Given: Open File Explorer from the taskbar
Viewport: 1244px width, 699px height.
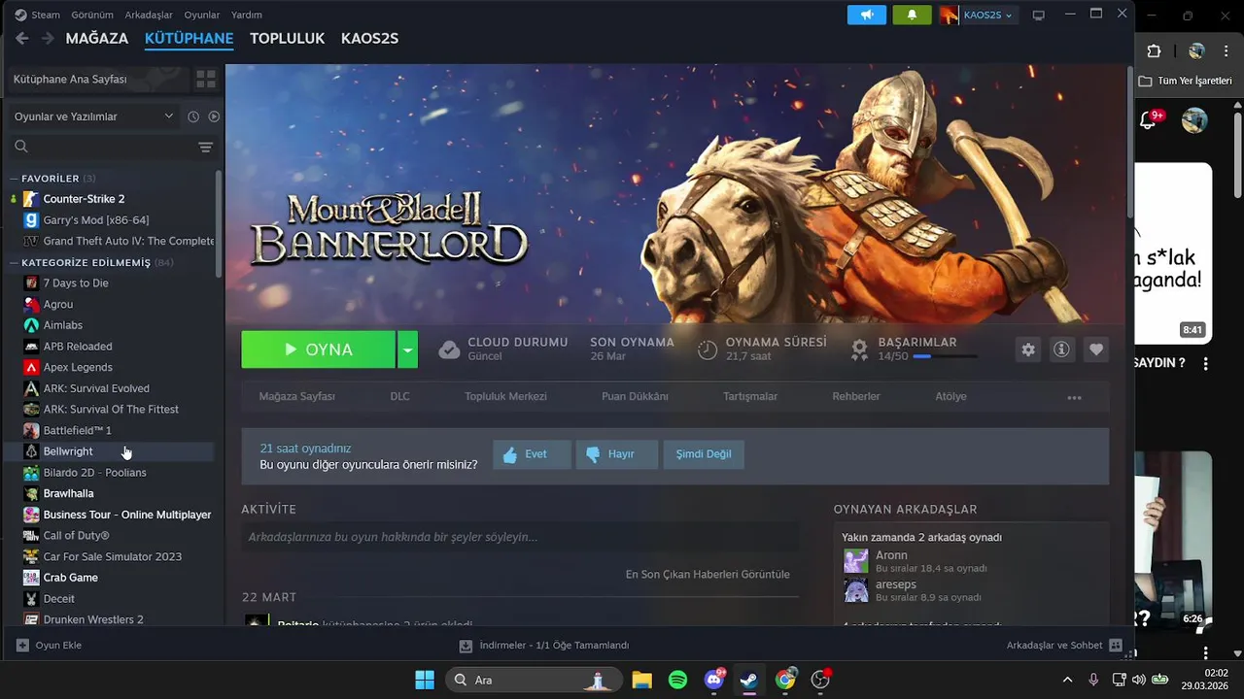Looking at the screenshot, I should tap(641, 680).
